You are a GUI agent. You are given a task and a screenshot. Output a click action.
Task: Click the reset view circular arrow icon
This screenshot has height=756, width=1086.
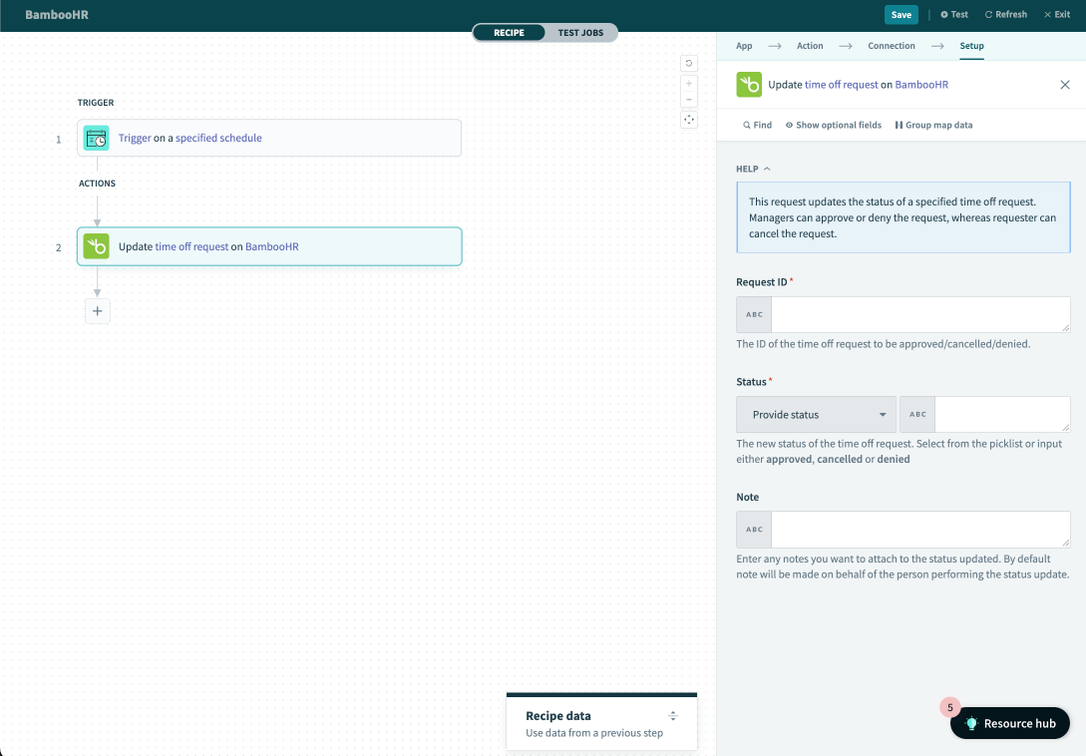(689, 62)
